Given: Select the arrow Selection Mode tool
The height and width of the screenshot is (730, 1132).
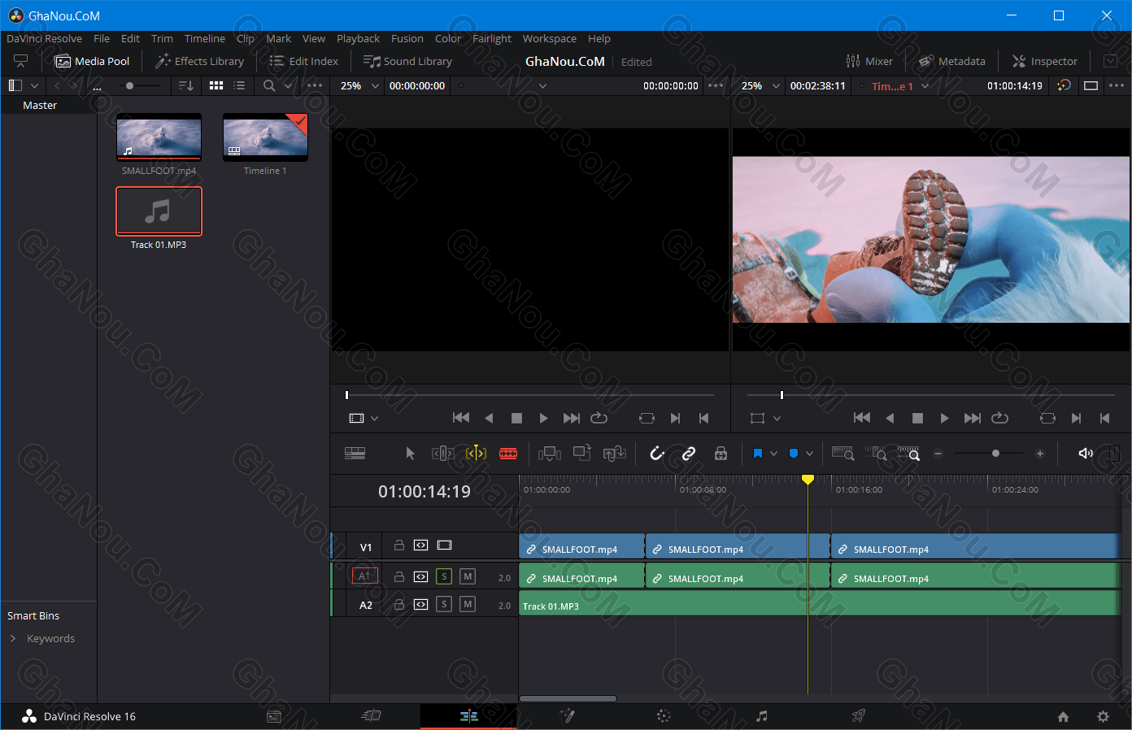Looking at the screenshot, I should (410, 454).
